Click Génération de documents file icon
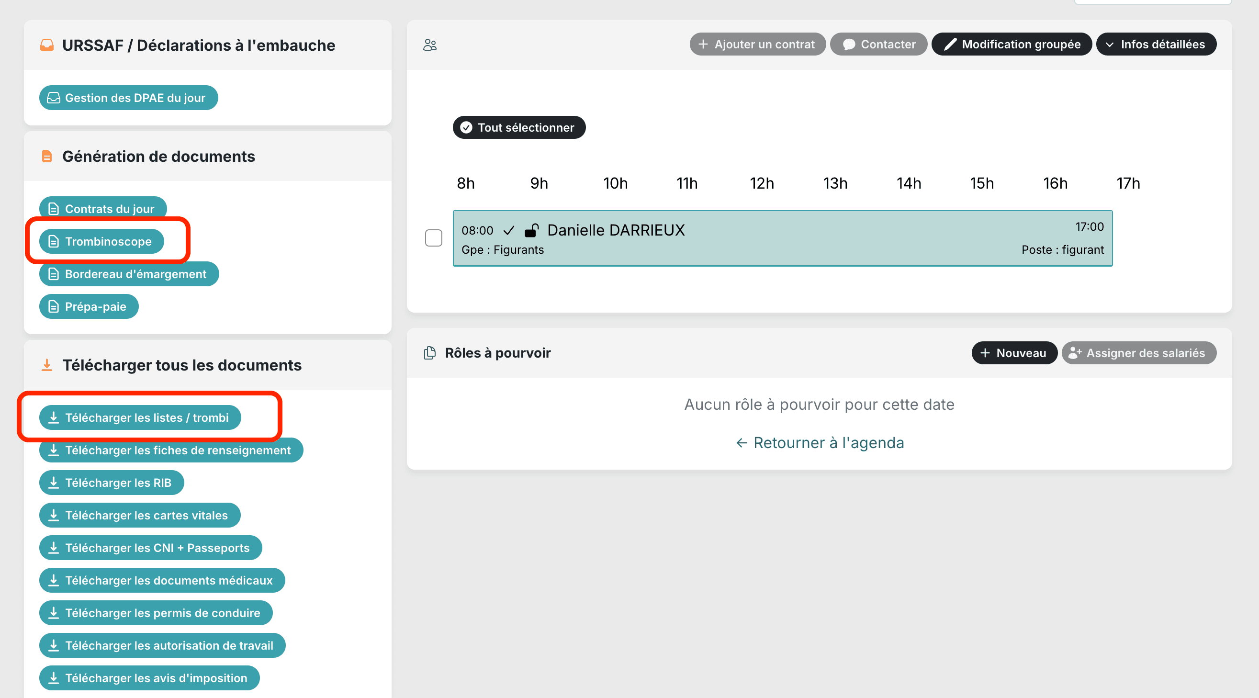Image resolution: width=1259 pixels, height=698 pixels. click(x=47, y=157)
